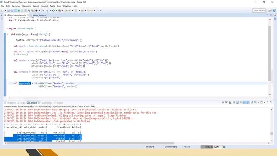Click the black Debug bug icon
Viewport: 277px width, 156px height.
[36, 10]
